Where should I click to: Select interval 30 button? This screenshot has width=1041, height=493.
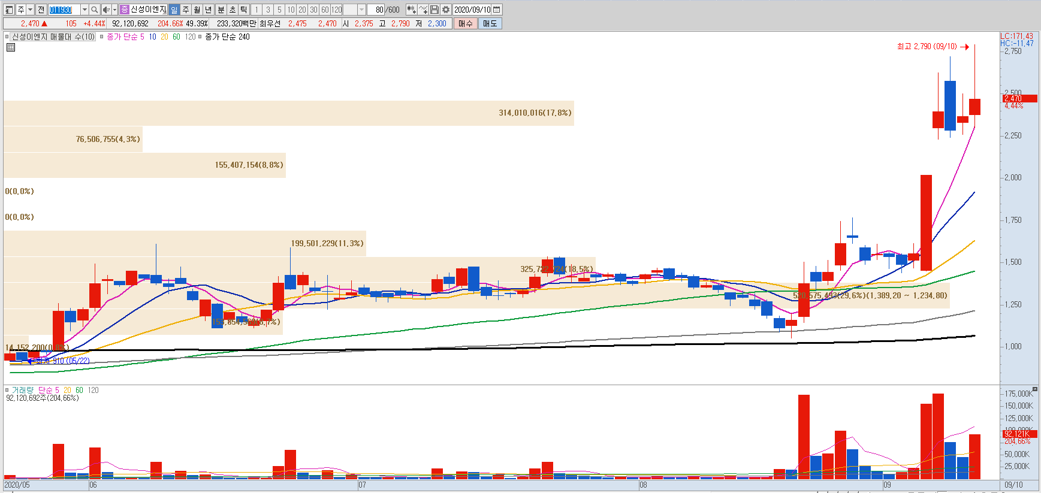313,10
